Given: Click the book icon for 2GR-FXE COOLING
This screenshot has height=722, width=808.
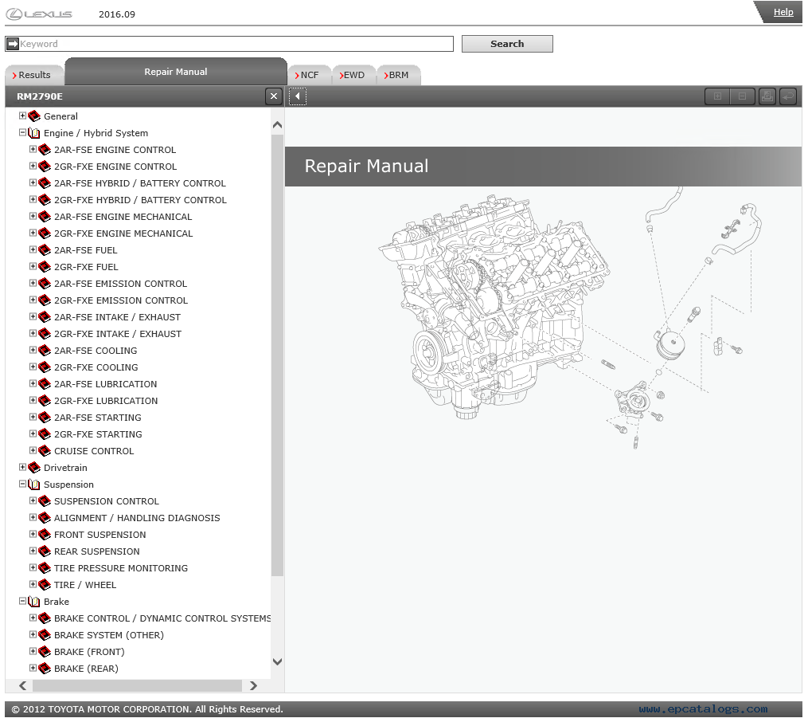Looking at the screenshot, I should click(45, 367).
